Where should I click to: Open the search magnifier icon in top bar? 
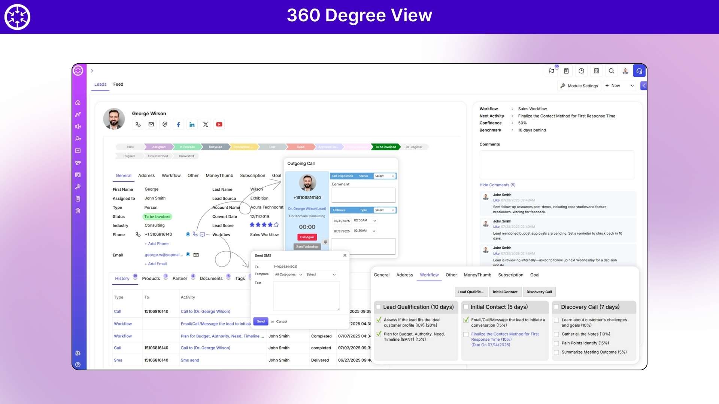click(x=612, y=71)
